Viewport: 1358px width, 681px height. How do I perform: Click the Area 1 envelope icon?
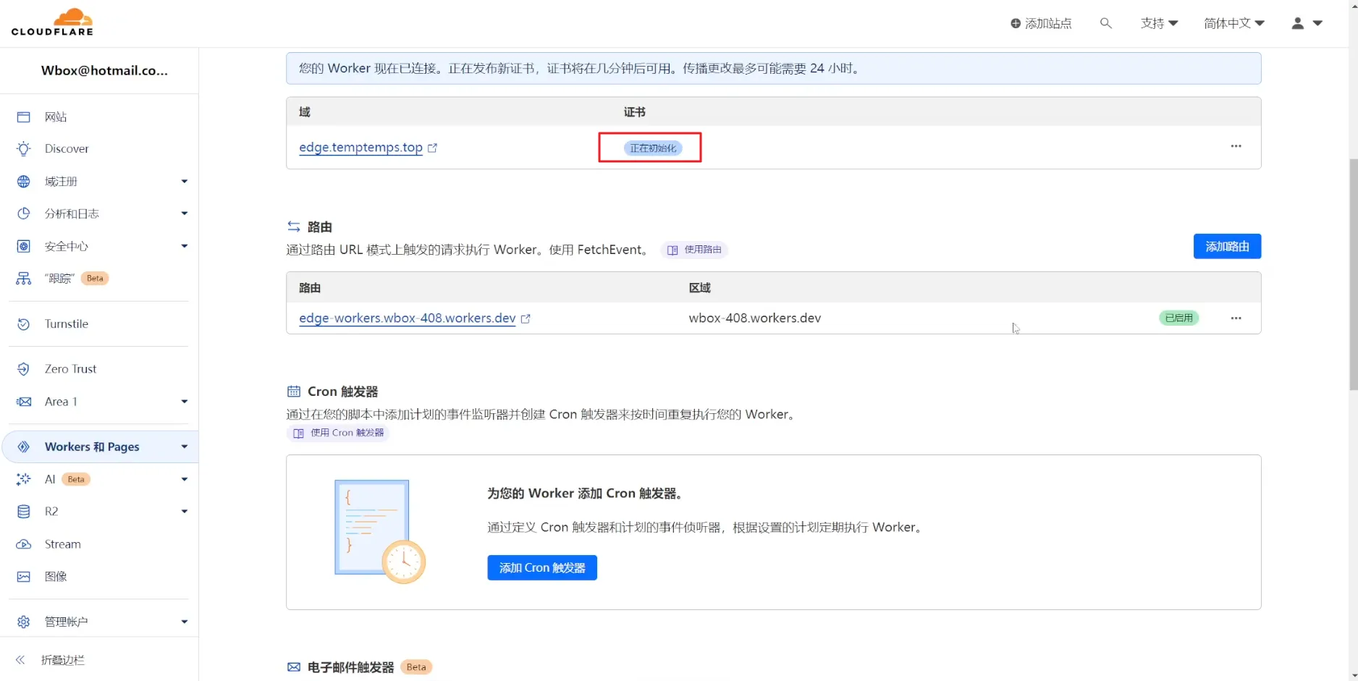(x=24, y=402)
